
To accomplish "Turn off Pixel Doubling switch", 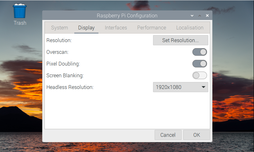I will coord(200,64).
